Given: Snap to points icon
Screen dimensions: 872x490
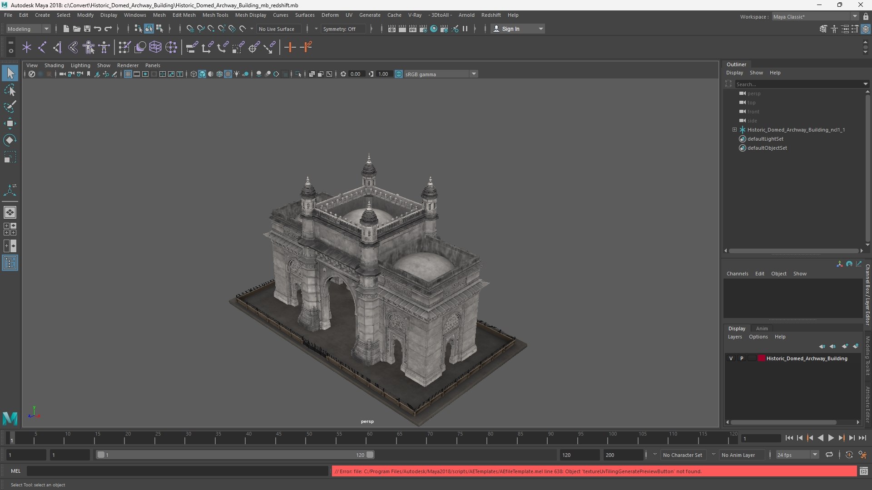Looking at the screenshot, I should tap(211, 29).
